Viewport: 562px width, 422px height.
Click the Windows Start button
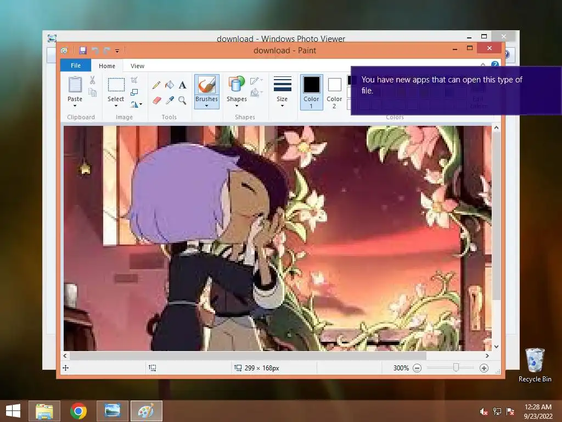[x=13, y=411]
